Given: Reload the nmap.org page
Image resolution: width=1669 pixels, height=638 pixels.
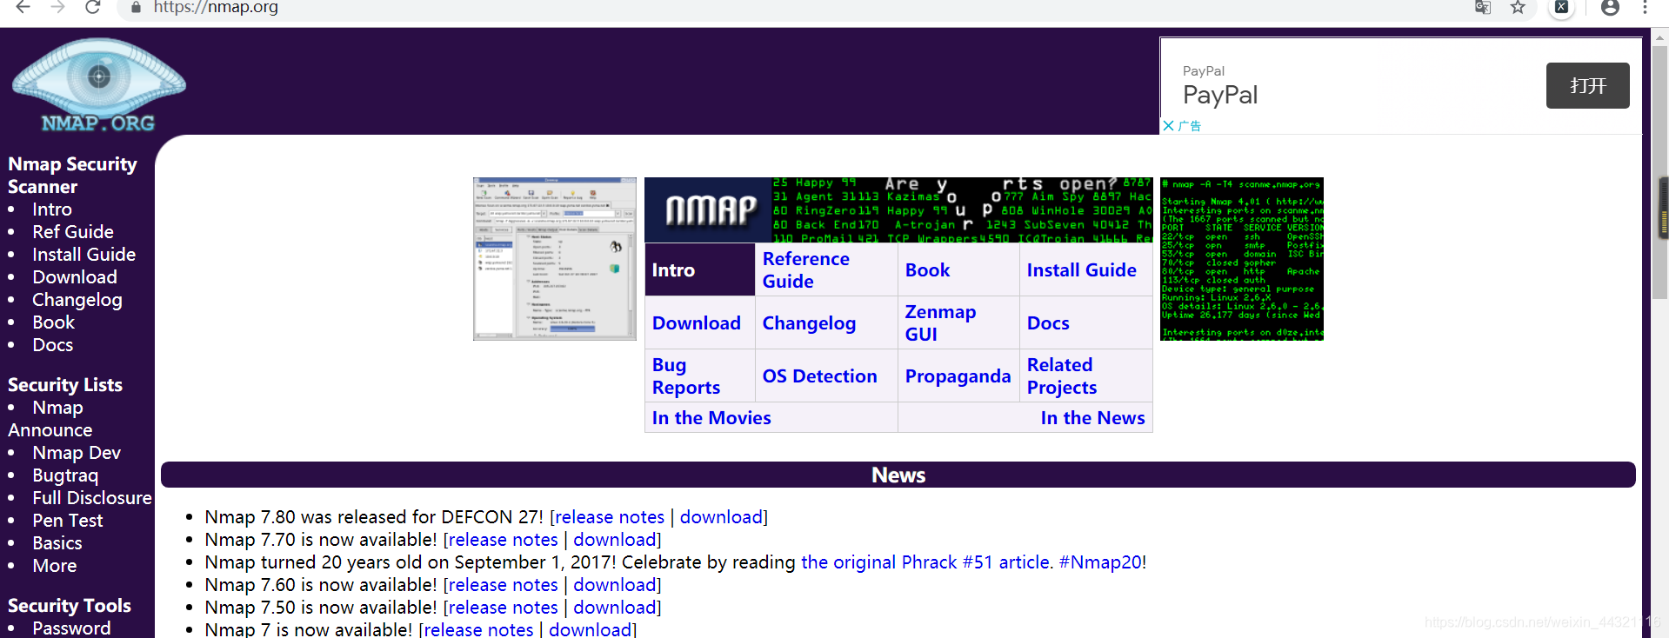Looking at the screenshot, I should [x=92, y=7].
